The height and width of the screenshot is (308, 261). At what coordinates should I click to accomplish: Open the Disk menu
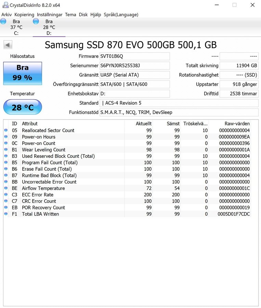83,14
